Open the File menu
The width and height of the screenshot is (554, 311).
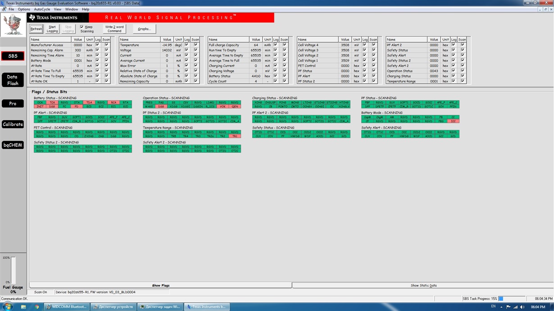pyautogui.click(x=11, y=9)
